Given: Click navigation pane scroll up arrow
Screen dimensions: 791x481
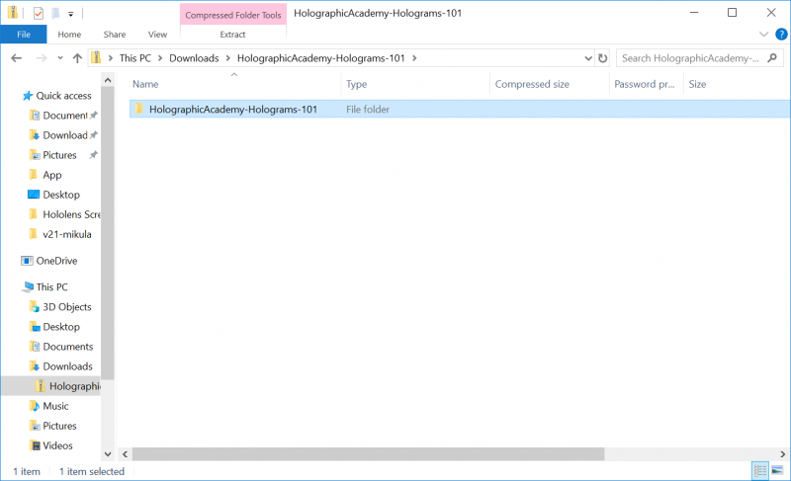Looking at the screenshot, I should pos(108,80).
